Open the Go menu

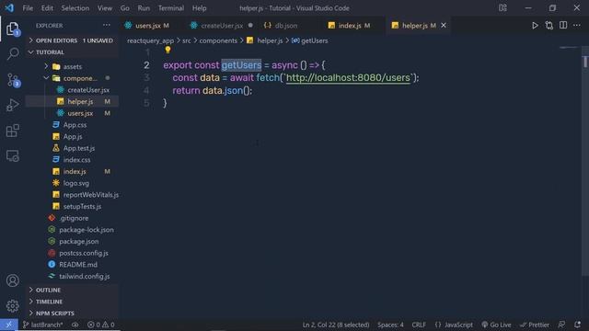[125, 8]
